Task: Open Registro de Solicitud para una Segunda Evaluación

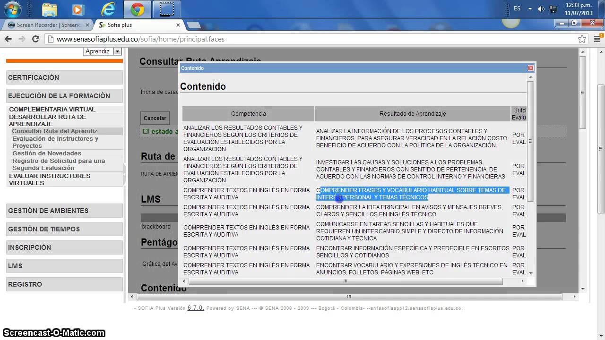Action: click(59, 164)
